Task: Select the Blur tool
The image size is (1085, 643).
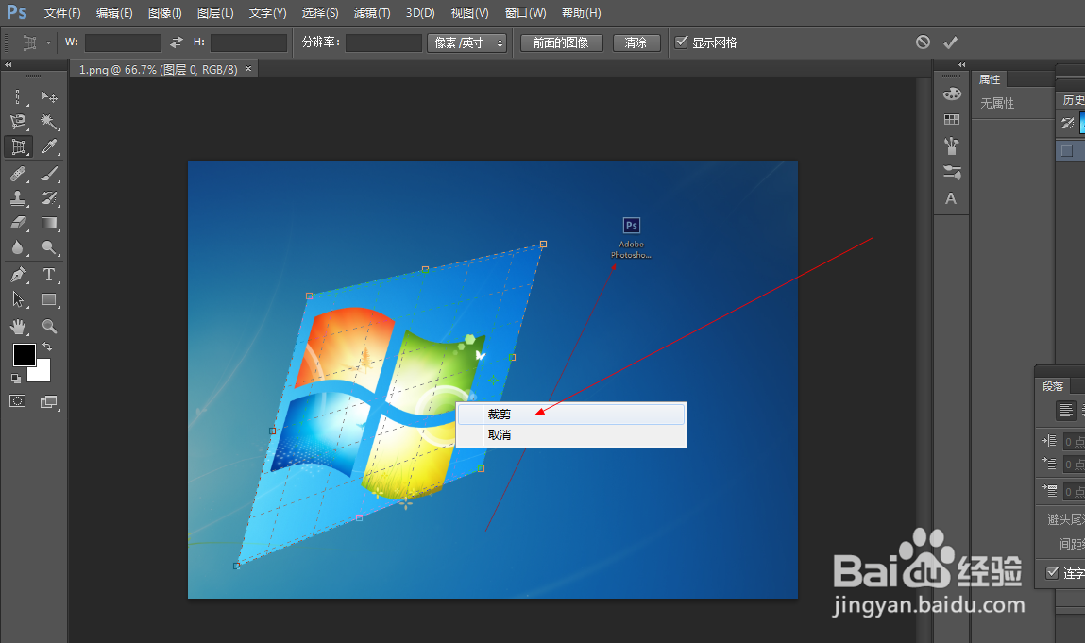Action: (x=18, y=247)
